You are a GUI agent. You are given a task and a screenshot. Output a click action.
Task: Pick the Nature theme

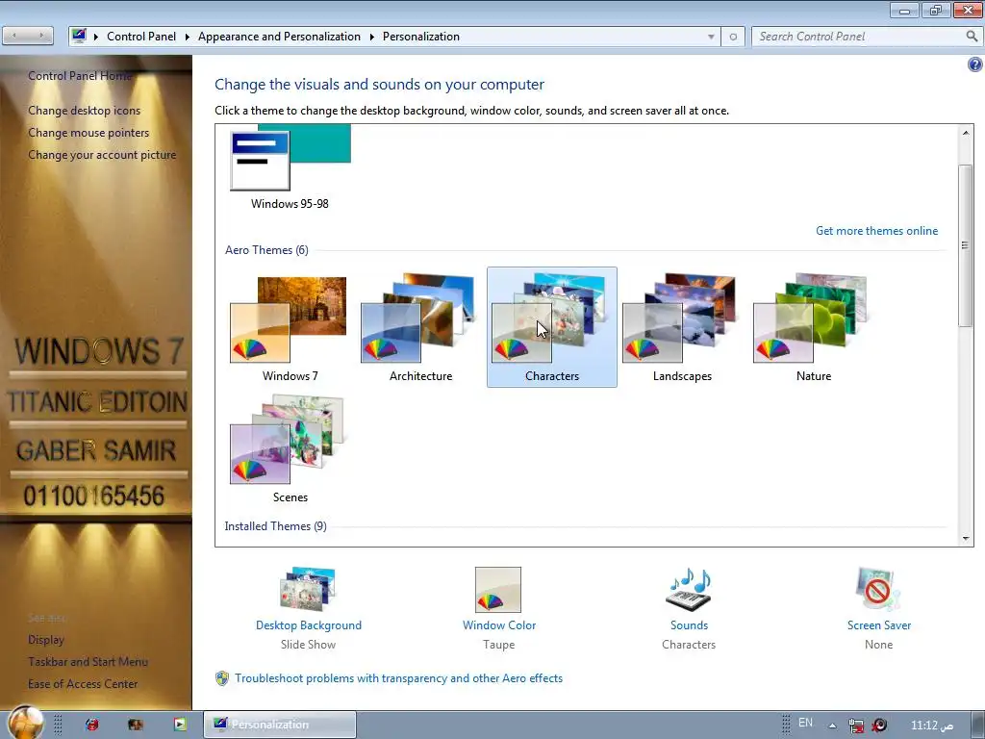(x=810, y=319)
